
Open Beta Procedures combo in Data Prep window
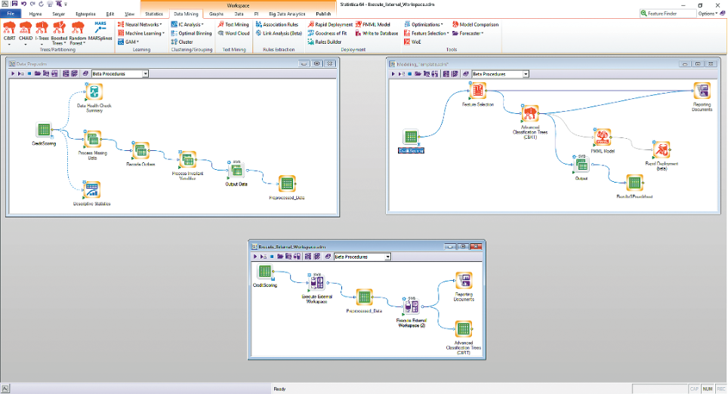[x=145, y=74]
